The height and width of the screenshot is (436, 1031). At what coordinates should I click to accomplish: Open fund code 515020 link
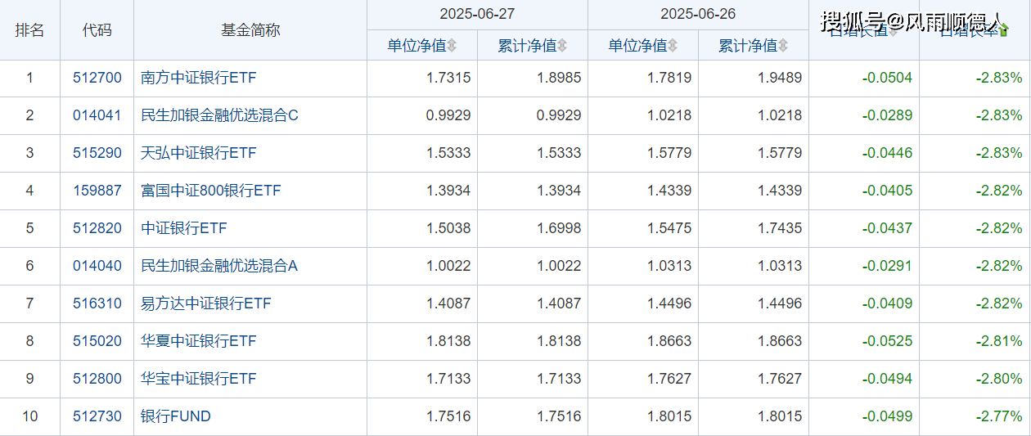tap(97, 342)
